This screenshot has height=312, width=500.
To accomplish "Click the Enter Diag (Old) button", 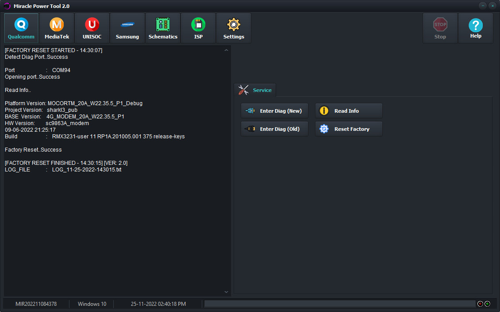I will point(274,129).
